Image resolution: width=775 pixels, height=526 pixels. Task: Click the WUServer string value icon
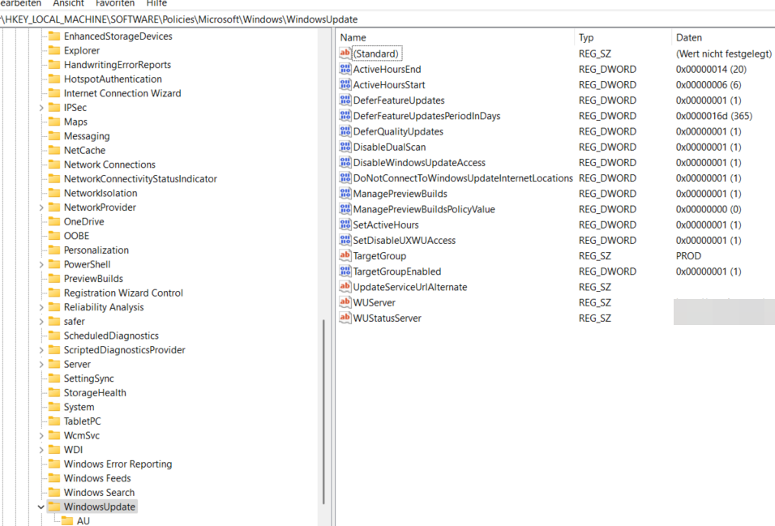point(345,302)
